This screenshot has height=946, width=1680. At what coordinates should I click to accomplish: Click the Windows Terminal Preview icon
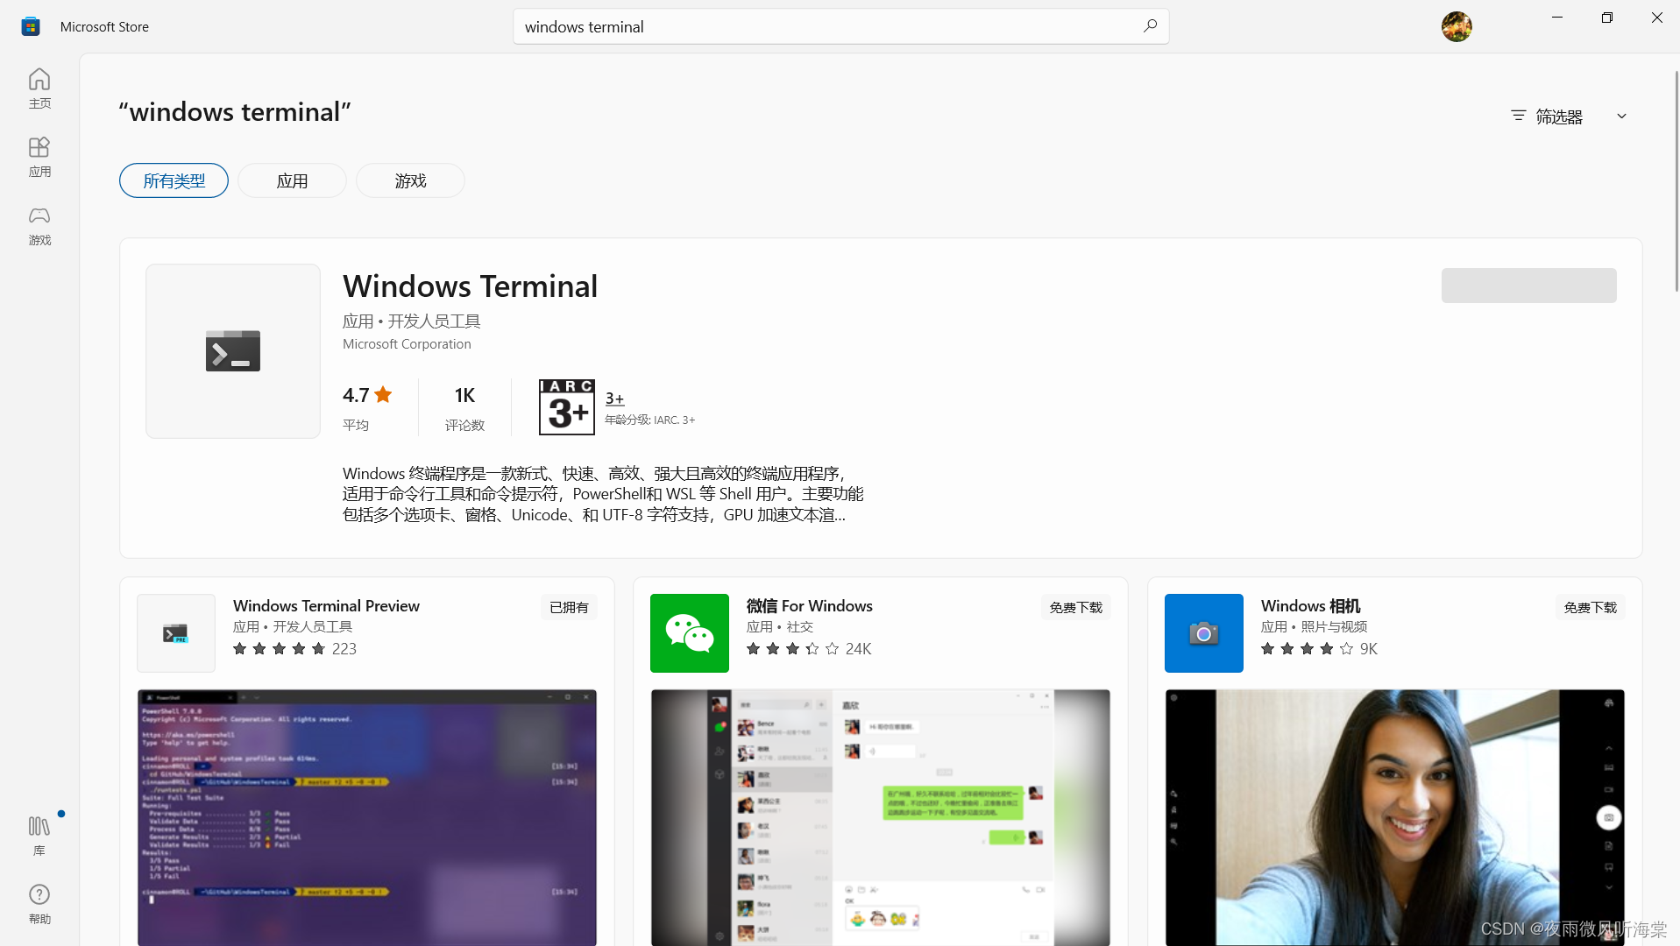coord(176,633)
